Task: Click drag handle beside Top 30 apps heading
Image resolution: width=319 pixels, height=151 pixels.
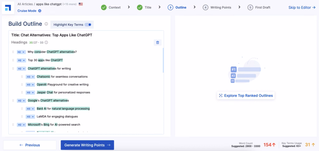Action: [x=13, y=60]
